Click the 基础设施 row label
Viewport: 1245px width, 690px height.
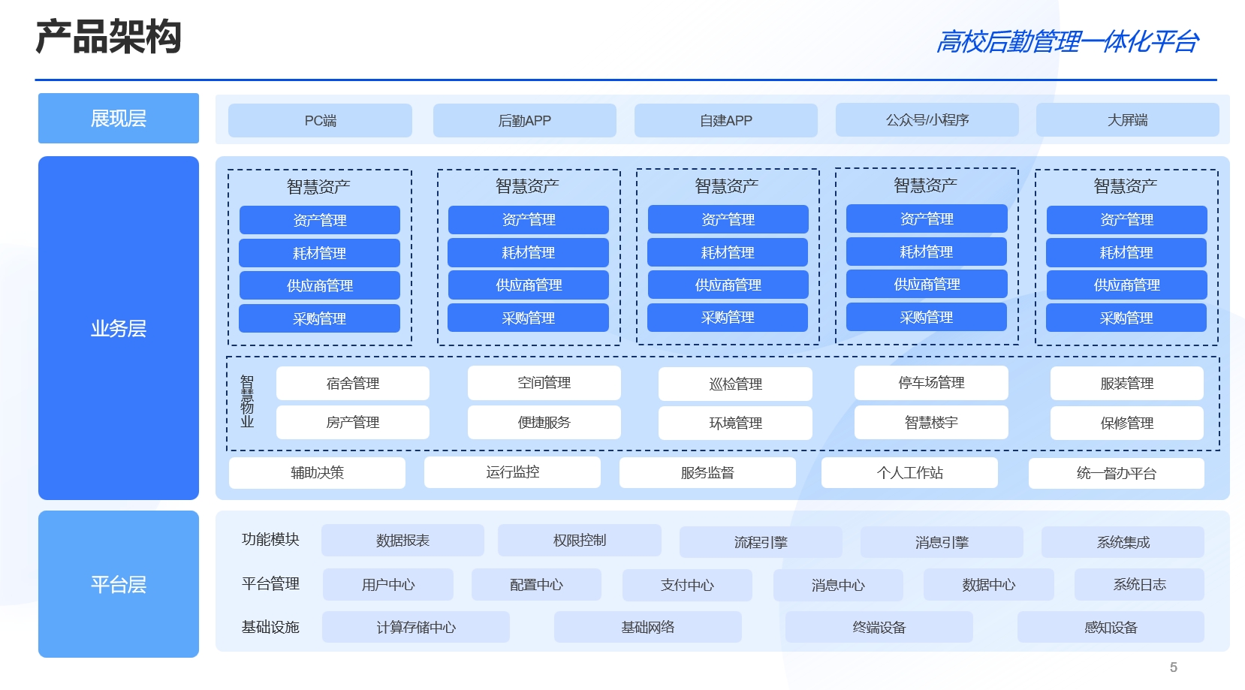click(x=270, y=626)
